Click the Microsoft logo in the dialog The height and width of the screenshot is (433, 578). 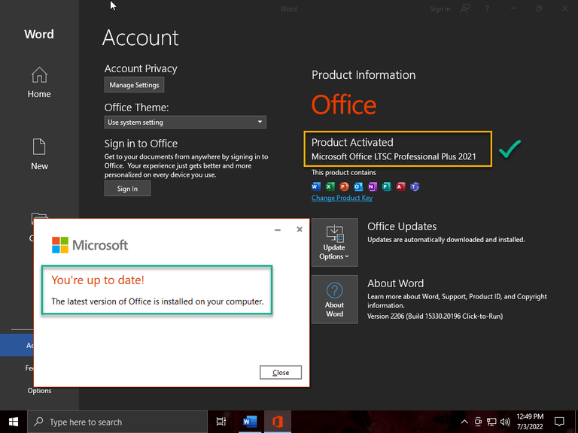[90, 245]
